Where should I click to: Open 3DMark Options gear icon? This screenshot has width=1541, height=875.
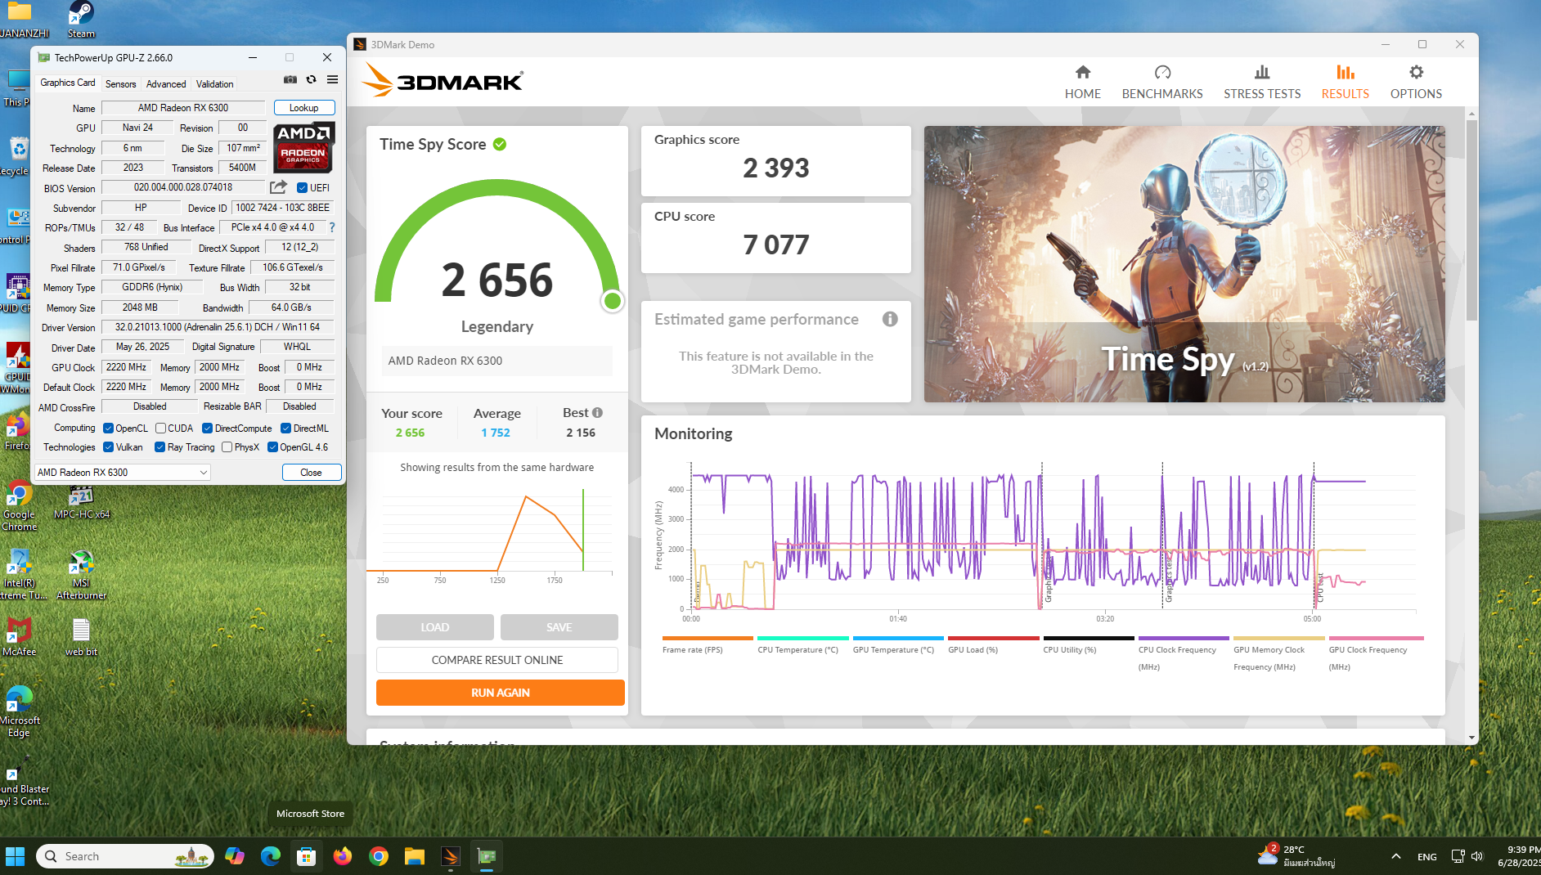[x=1415, y=73]
